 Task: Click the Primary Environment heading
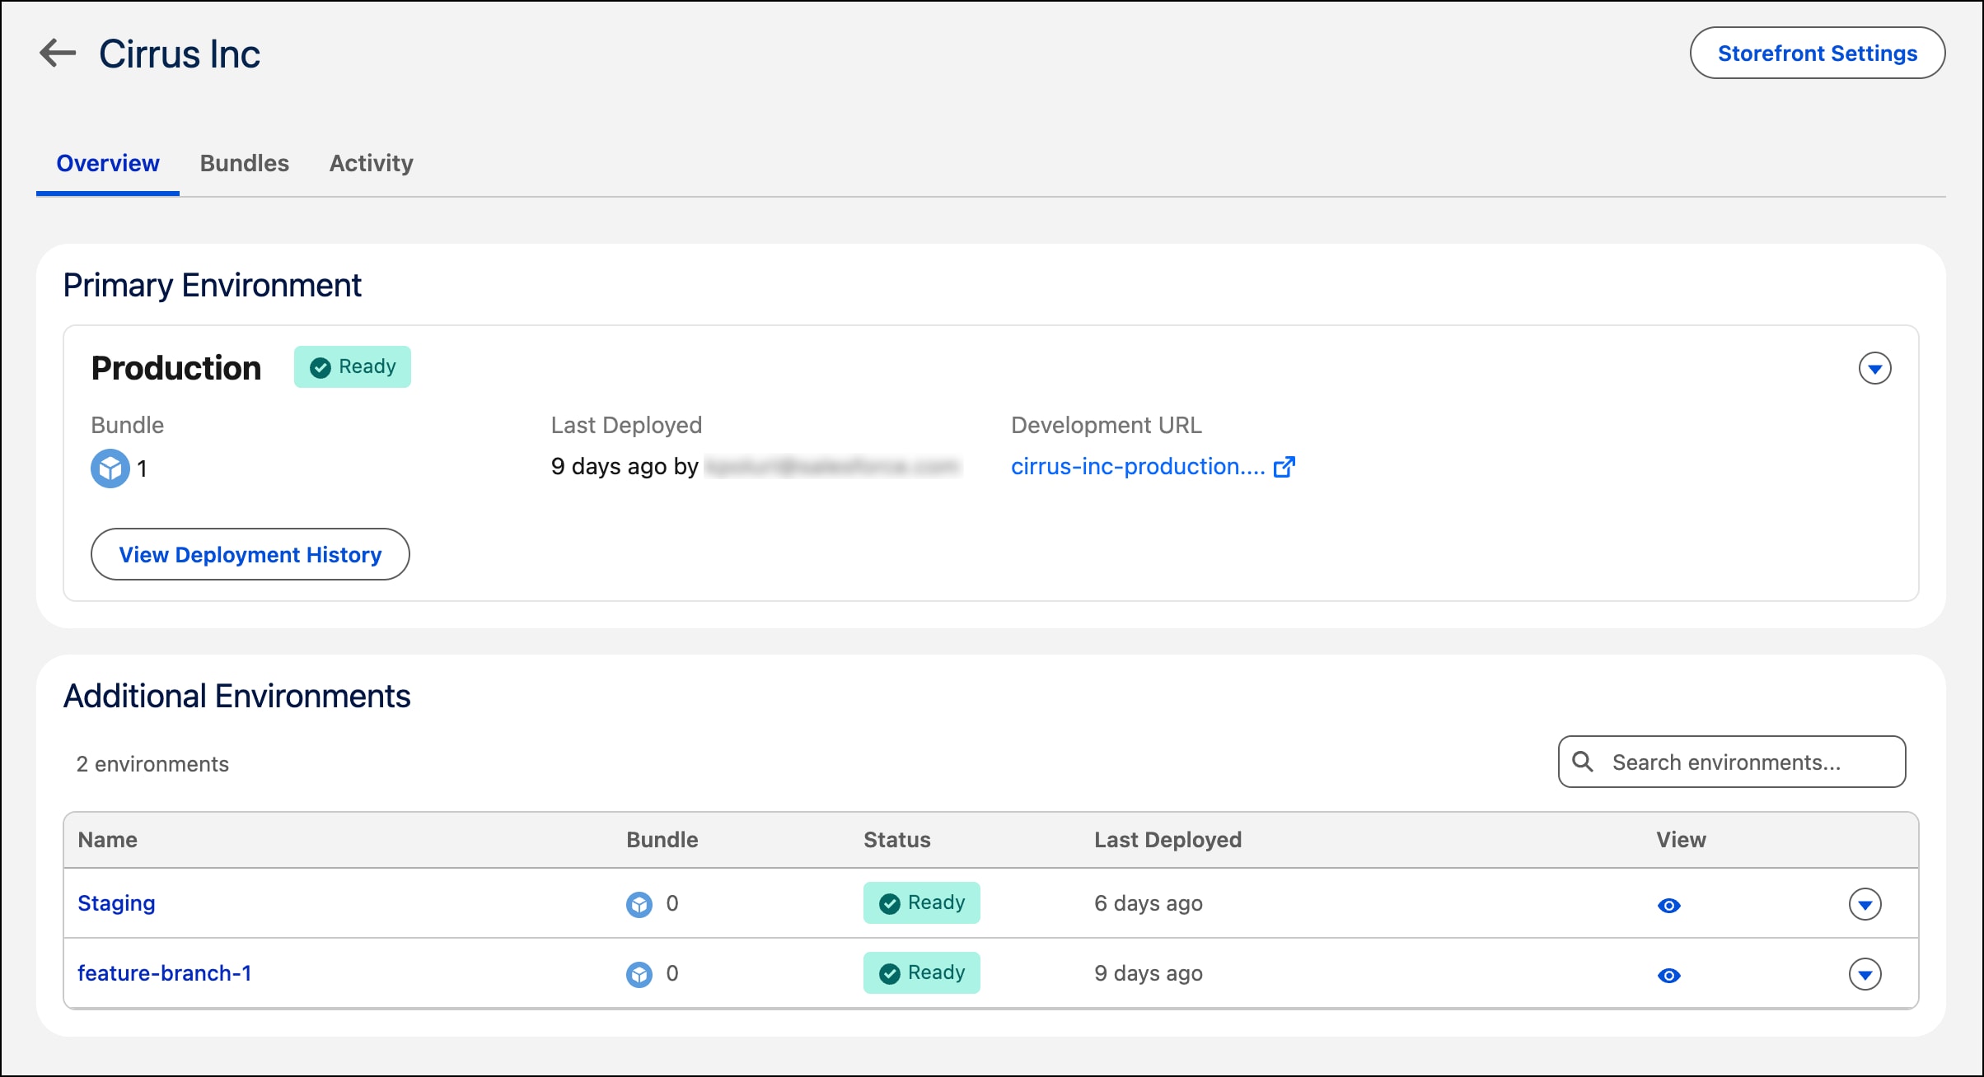(x=213, y=286)
